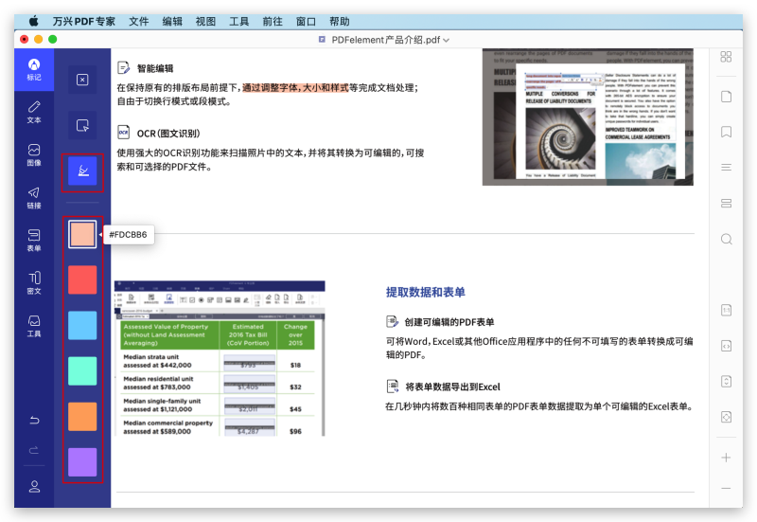Click the form icon beside 创建可编辑的PDF表单
This screenshot has width=757, height=522.
click(x=392, y=321)
